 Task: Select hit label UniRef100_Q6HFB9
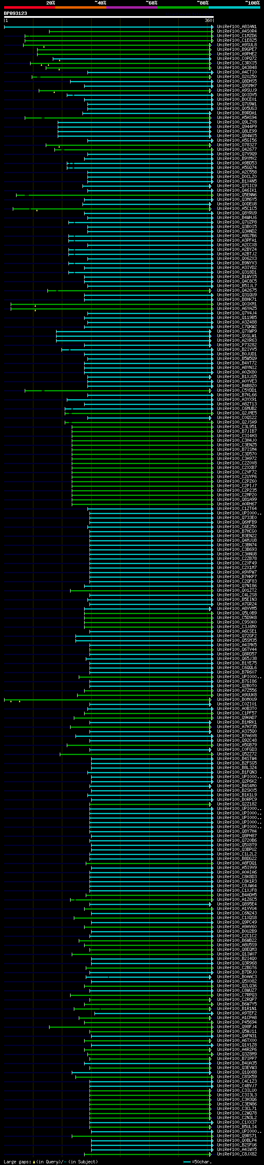236,522
